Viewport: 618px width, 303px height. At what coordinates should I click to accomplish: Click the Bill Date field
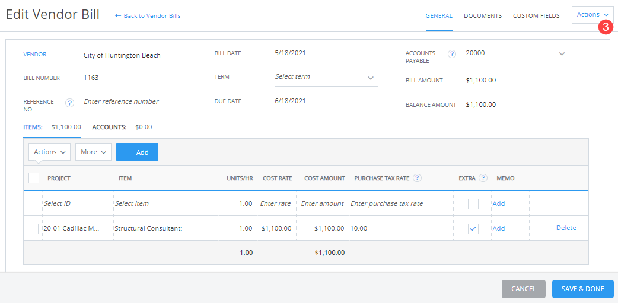coord(326,53)
